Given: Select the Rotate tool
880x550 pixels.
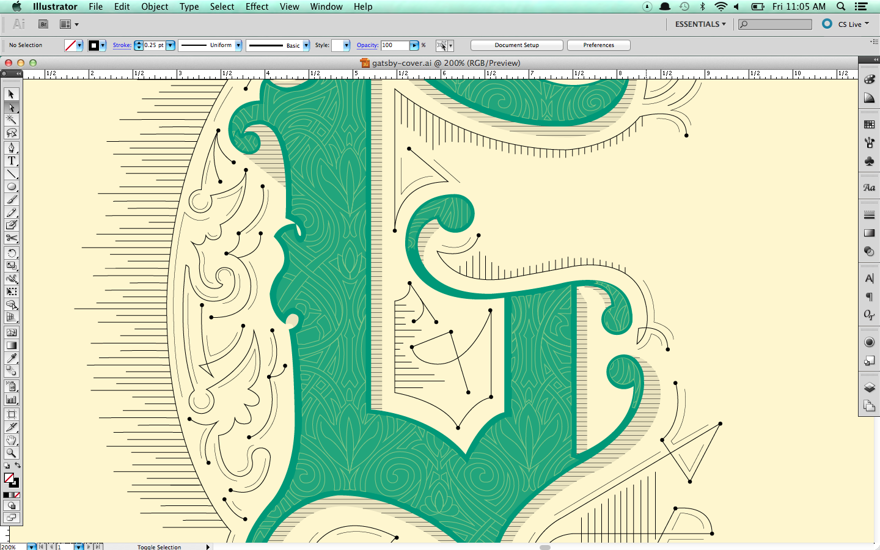Looking at the screenshot, I should 11,253.
